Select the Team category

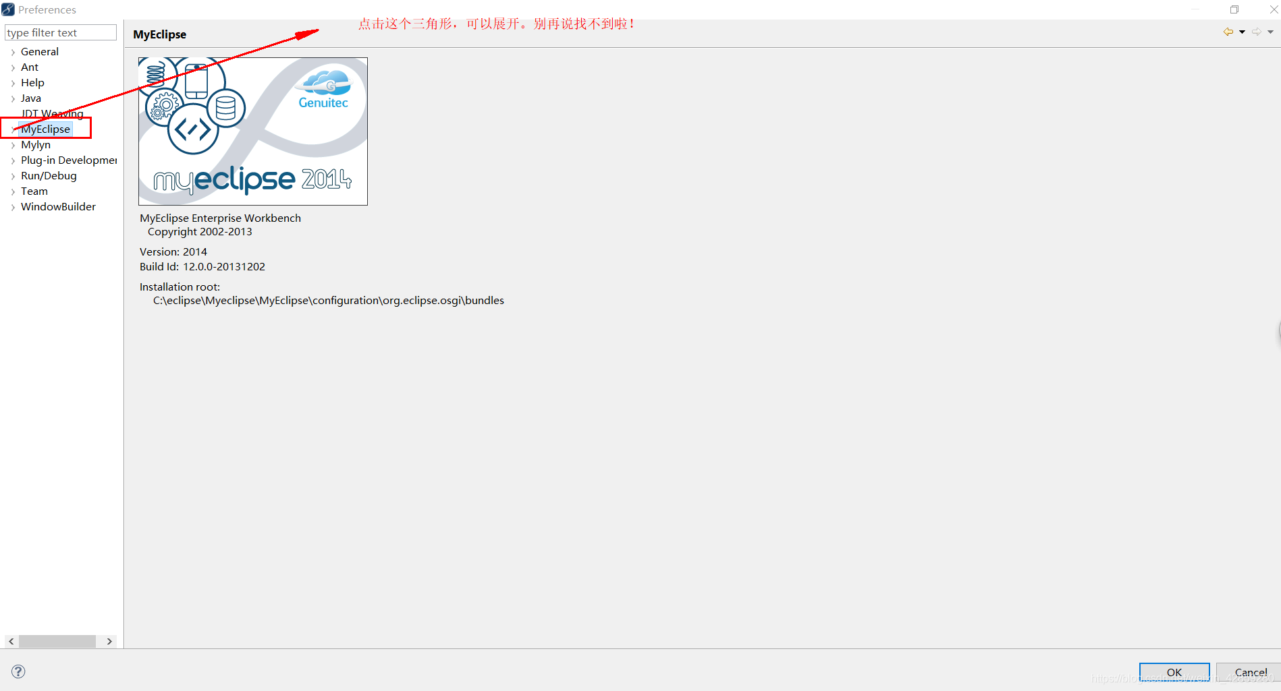(x=34, y=191)
